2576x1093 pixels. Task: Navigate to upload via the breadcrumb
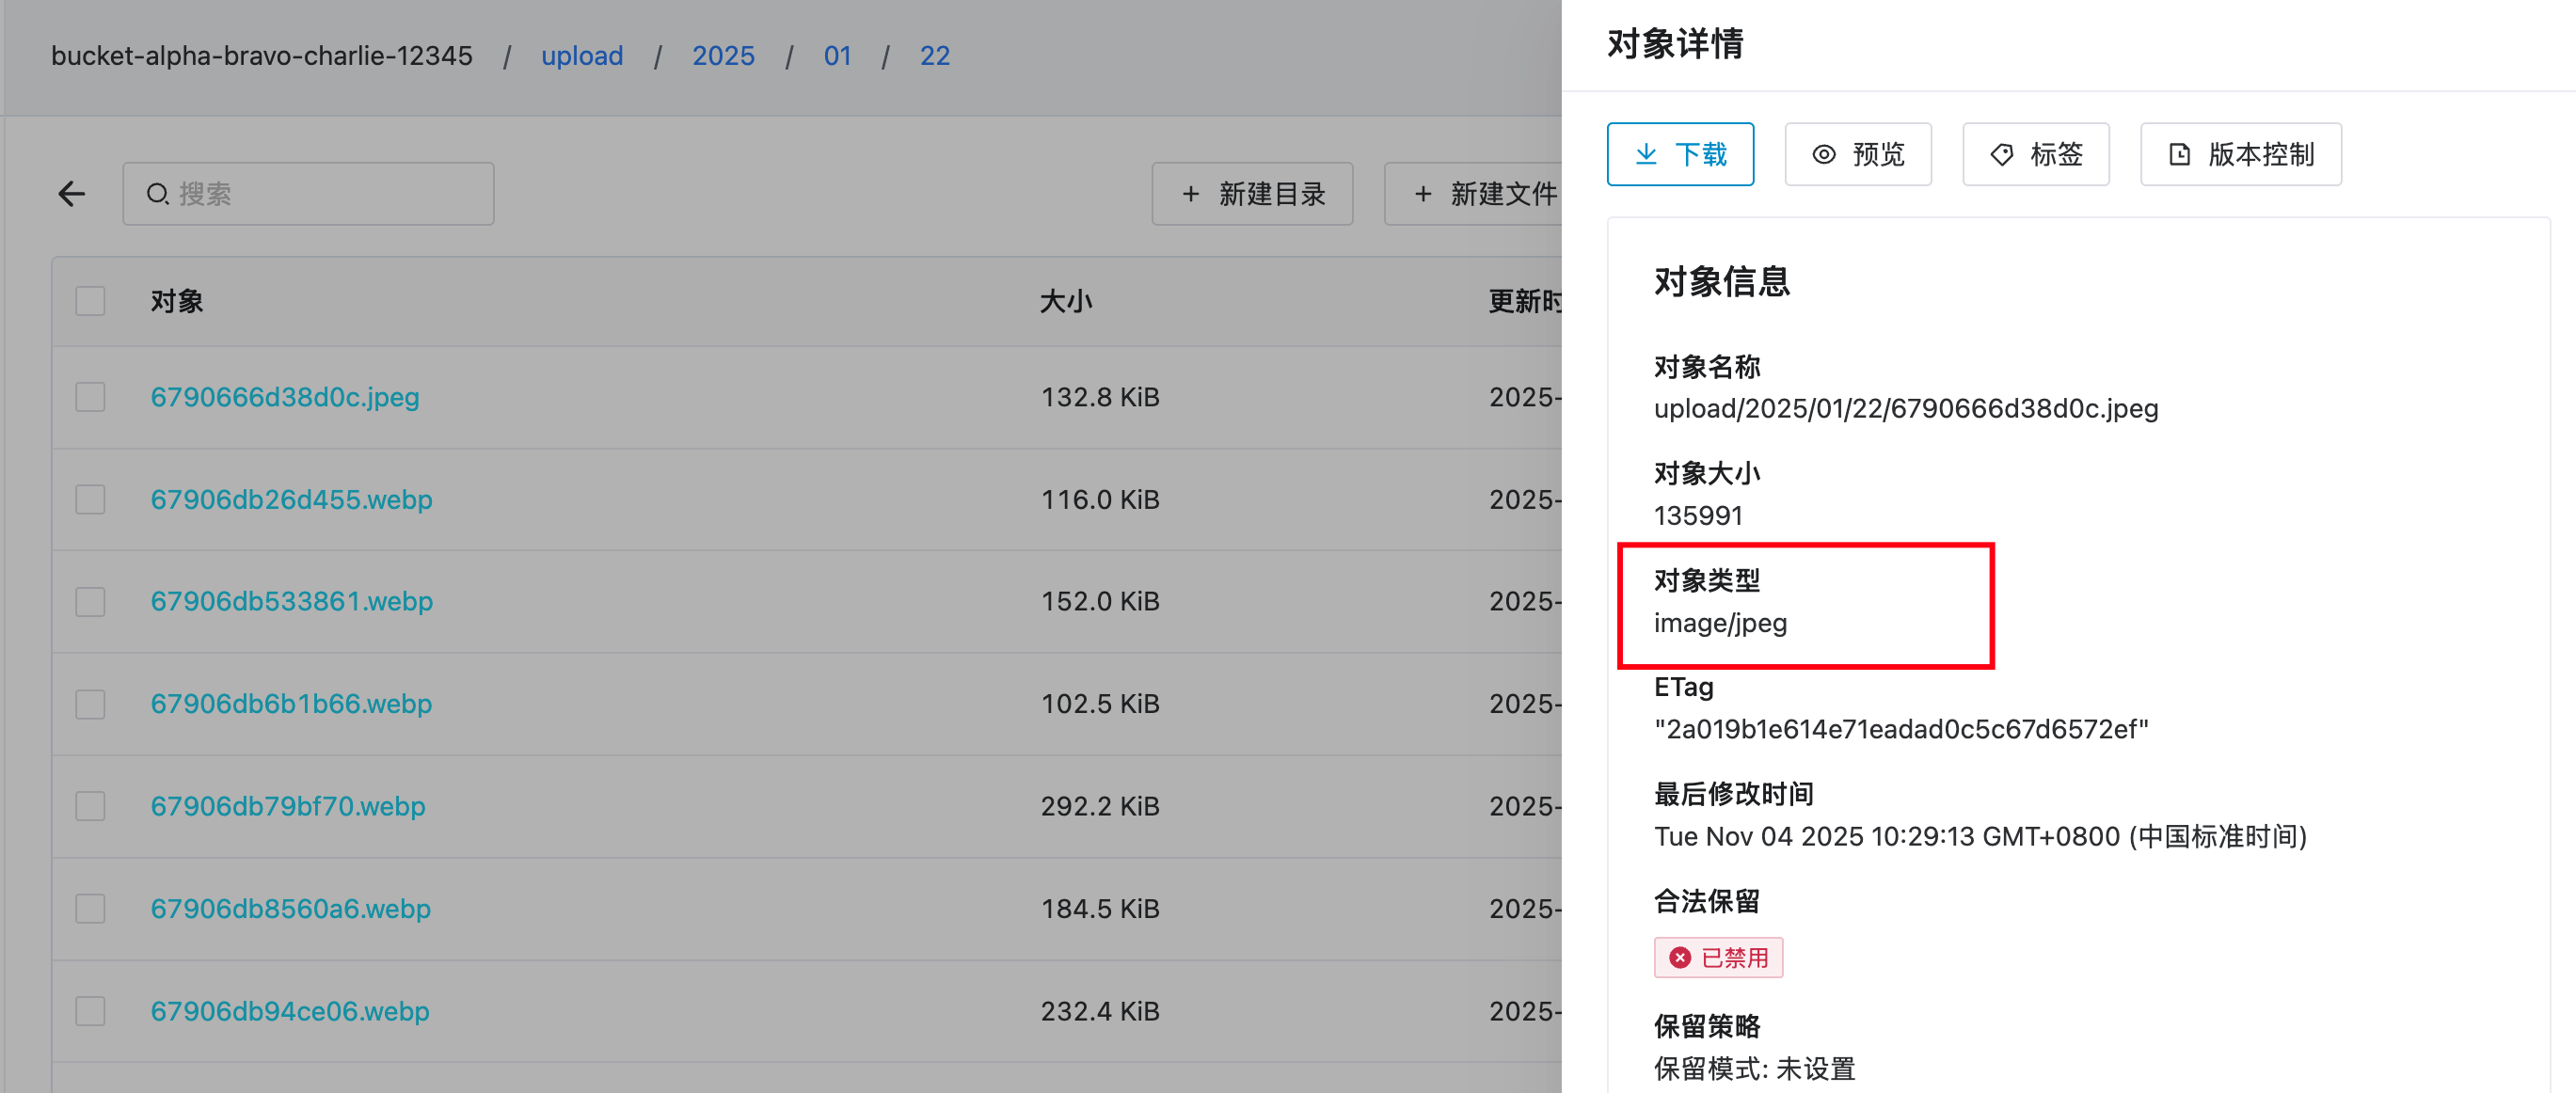coord(582,56)
